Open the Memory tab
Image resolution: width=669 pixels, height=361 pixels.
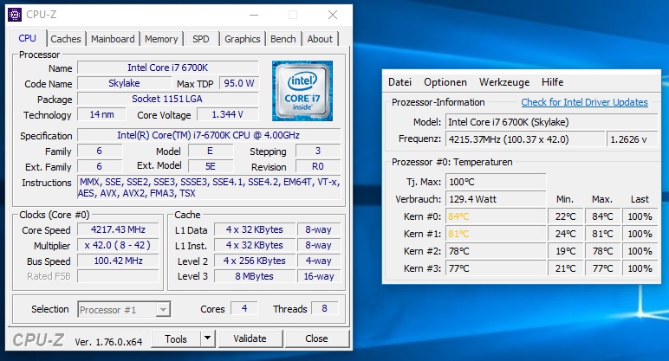point(161,39)
